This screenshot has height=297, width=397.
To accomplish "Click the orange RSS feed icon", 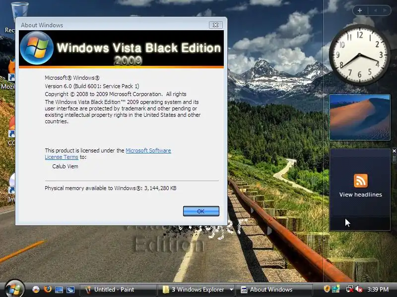I will pos(361,181).
